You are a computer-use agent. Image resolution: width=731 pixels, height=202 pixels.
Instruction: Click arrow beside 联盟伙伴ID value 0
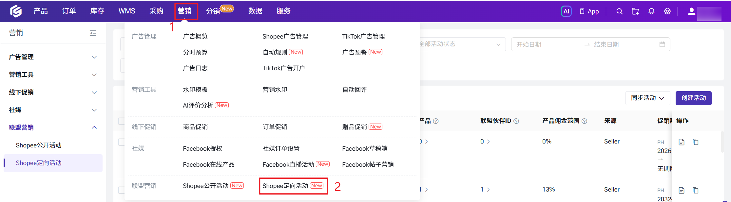pyautogui.click(x=489, y=142)
